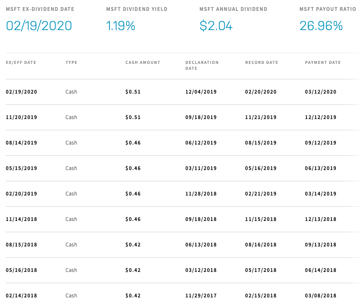Click the 26.96% payout ratio value
Image resolution: width=360 pixels, height=307 pixels.
coord(321,26)
